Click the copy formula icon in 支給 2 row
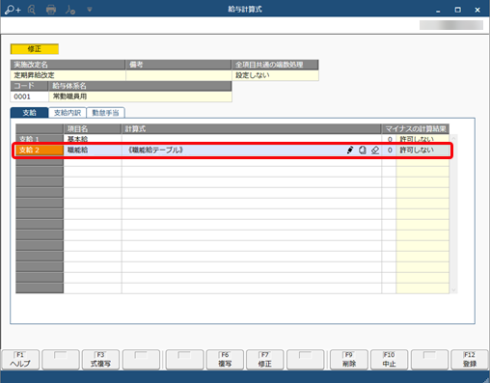 363,150
